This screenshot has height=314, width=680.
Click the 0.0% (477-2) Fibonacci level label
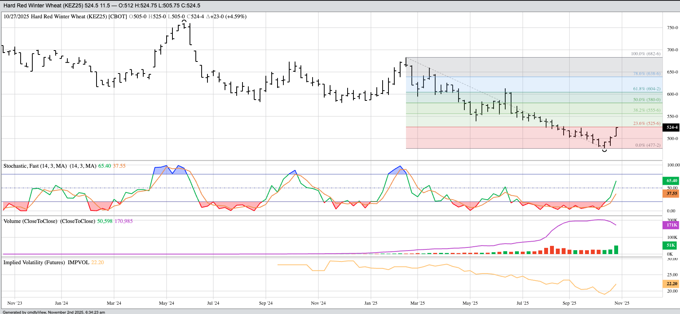(x=648, y=145)
